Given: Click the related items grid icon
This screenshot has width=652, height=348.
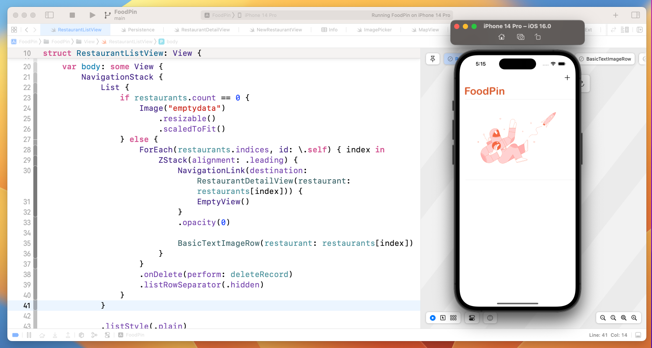Looking at the screenshot, I should tap(14, 30).
